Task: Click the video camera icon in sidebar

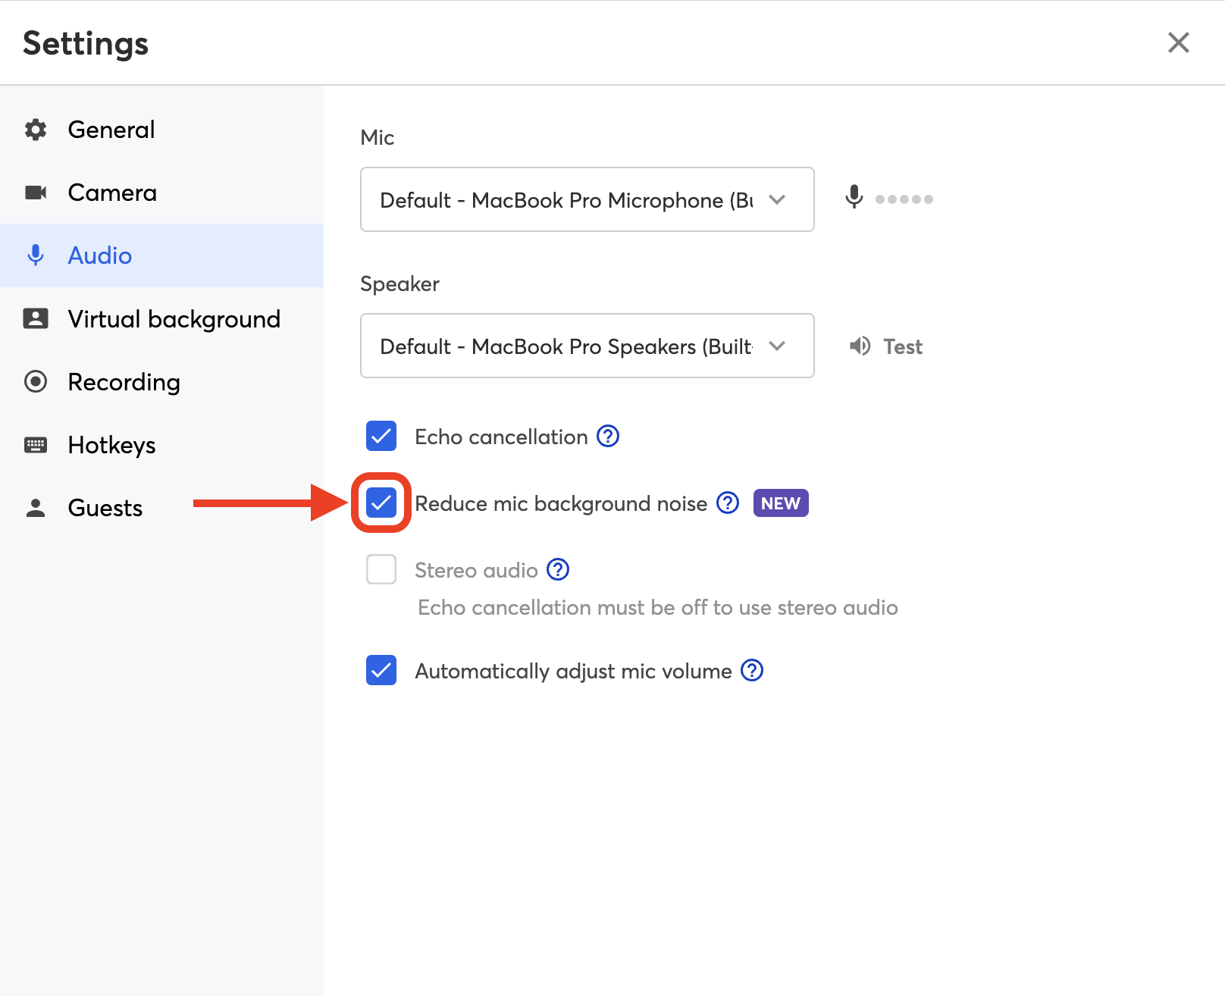Action: (x=36, y=193)
